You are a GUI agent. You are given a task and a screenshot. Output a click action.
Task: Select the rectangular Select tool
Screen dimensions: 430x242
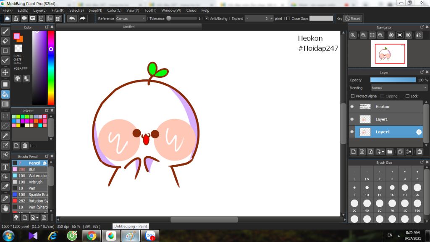5,116
